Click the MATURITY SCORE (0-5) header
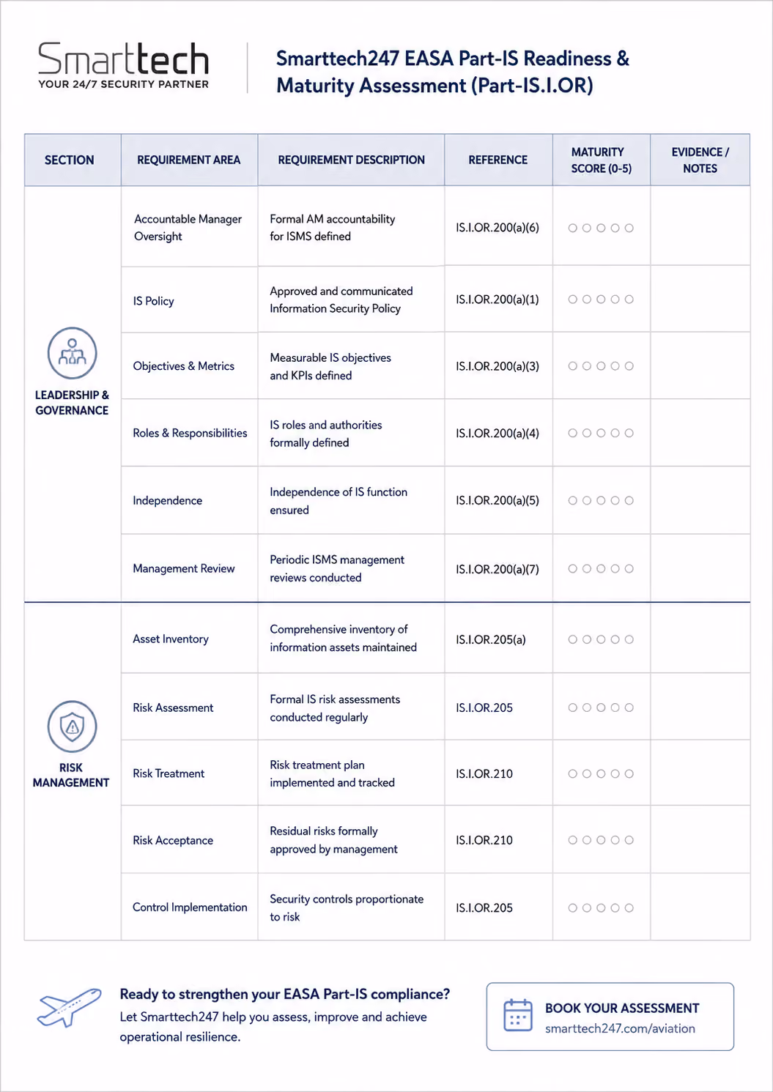 [x=602, y=160]
